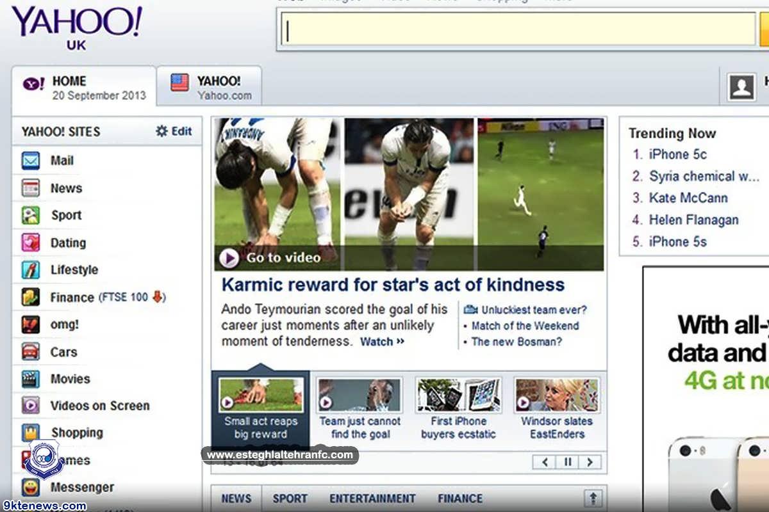Open the Dating link text
Image resolution: width=769 pixels, height=512 pixels.
[x=68, y=243]
